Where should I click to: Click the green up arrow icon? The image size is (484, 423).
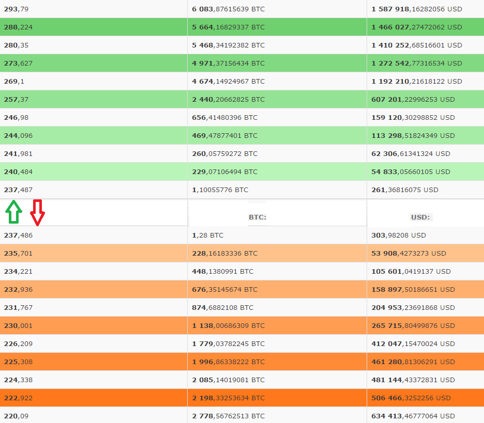pyautogui.click(x=13, y=212)
